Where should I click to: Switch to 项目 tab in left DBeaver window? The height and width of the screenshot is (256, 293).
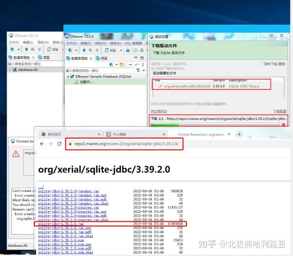pos(44,58)
